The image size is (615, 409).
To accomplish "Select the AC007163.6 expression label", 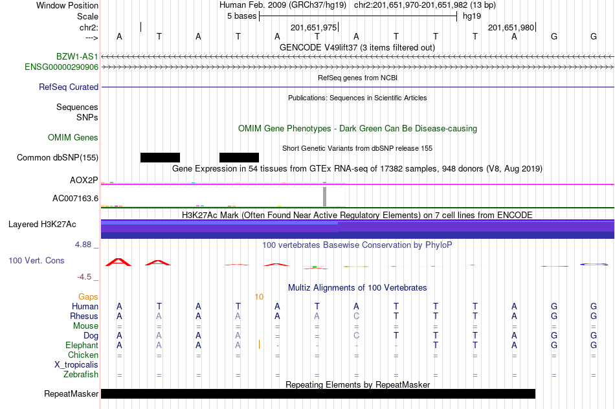I will point(75,199).
